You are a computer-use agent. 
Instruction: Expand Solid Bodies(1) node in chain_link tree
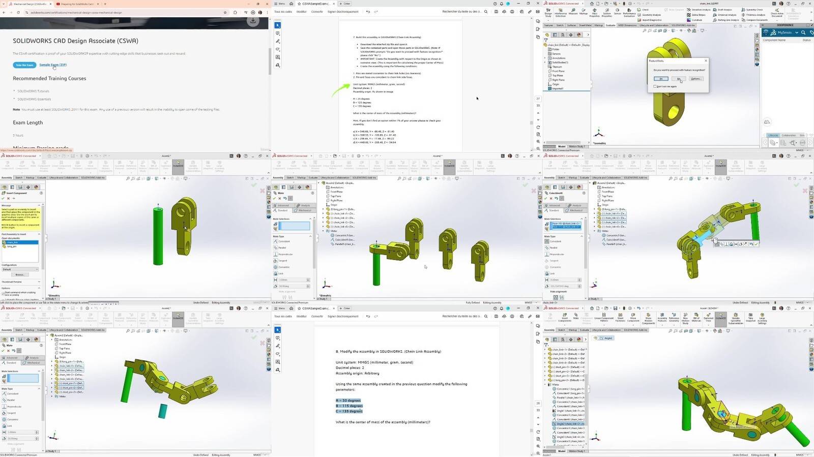coord(545,62)
